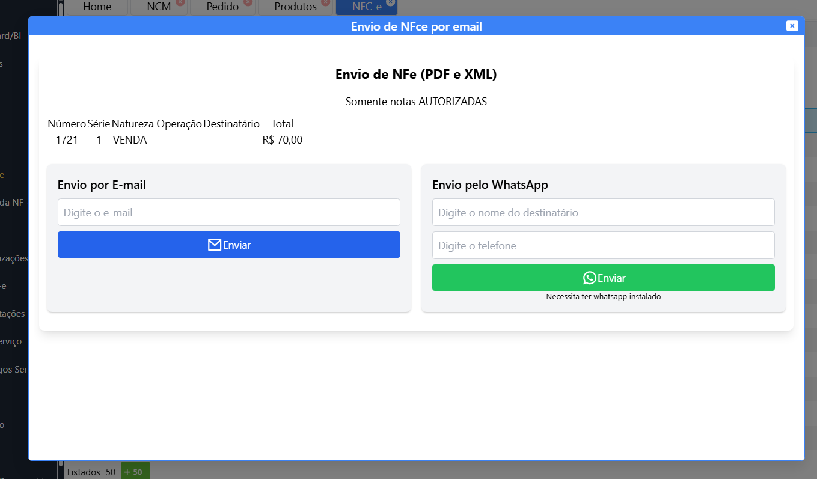Screen dimensions: 817x479
Task: Close the Produtos tab via its X icon
Action: point(325,2)
